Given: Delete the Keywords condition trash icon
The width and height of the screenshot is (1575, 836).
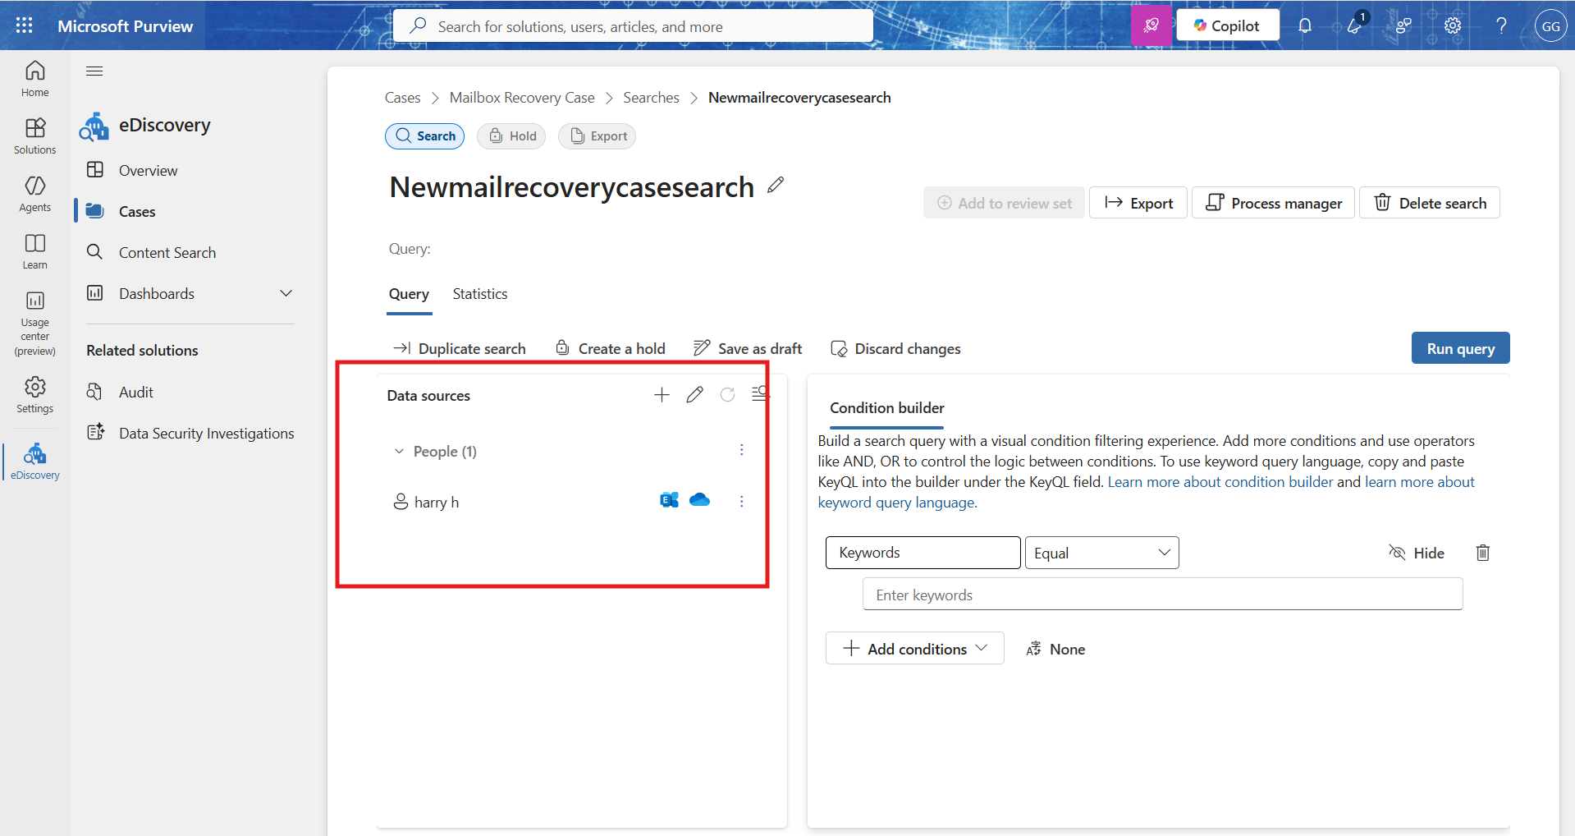Looking at the screenshot, I should [1482, 553].
